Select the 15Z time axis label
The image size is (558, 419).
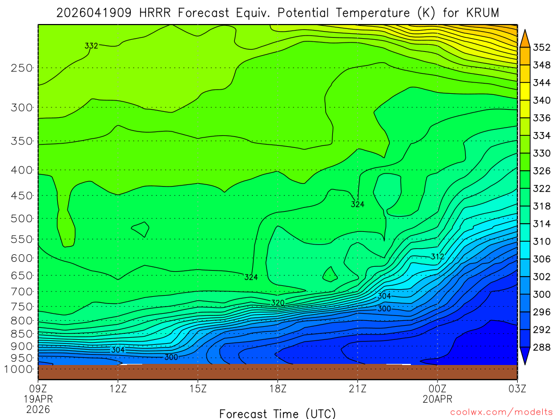[x=198, y=388]
